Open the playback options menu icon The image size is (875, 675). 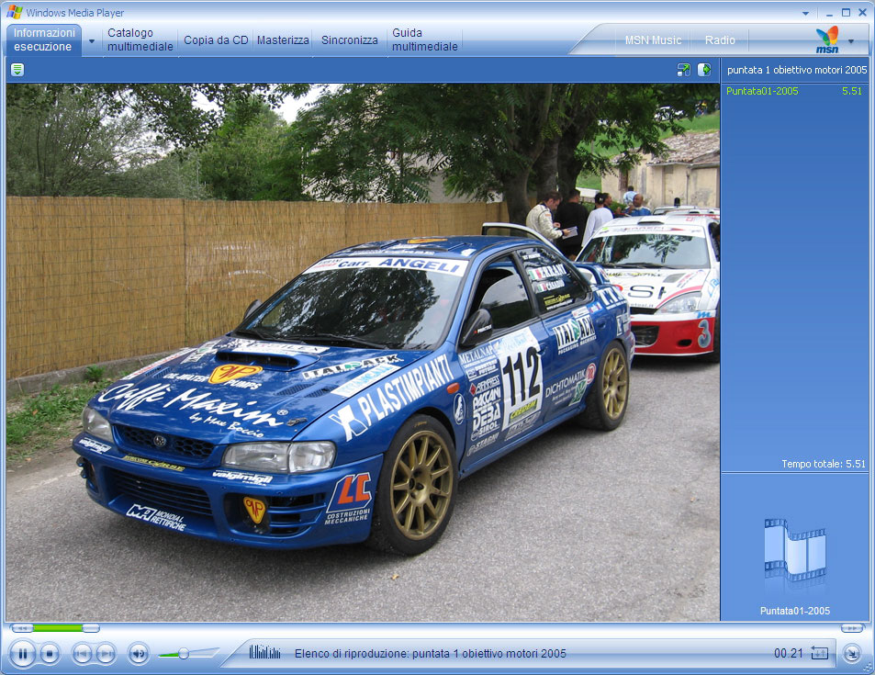(x=17, y=70)
